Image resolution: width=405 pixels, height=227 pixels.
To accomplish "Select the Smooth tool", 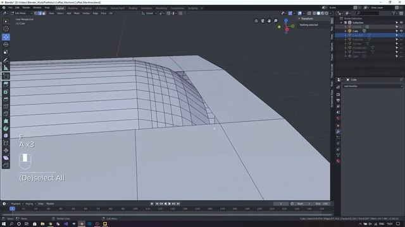I will coord(6,136).
